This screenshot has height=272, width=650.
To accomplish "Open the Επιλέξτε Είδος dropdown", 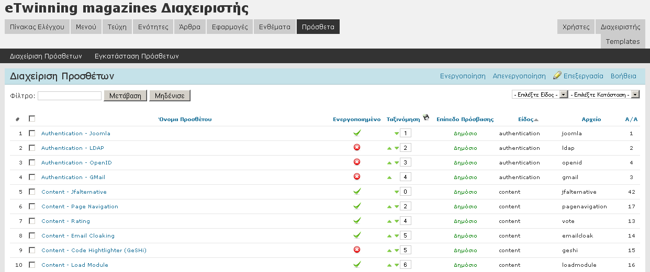I will pyautogui.click(x=540, y=94).
